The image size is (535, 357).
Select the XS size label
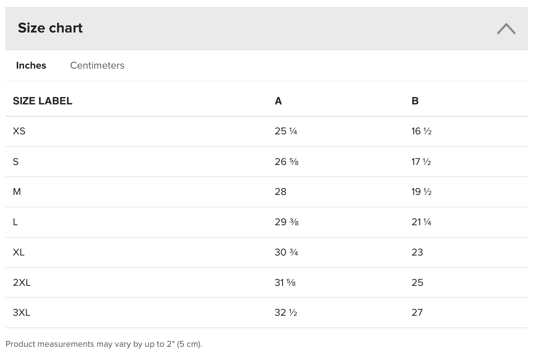point(19,131)
